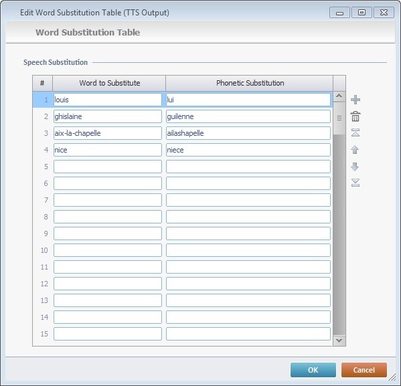The image size is (401, 386).
Task: Move selected row down arrow
Action: [x=355, y=167]
